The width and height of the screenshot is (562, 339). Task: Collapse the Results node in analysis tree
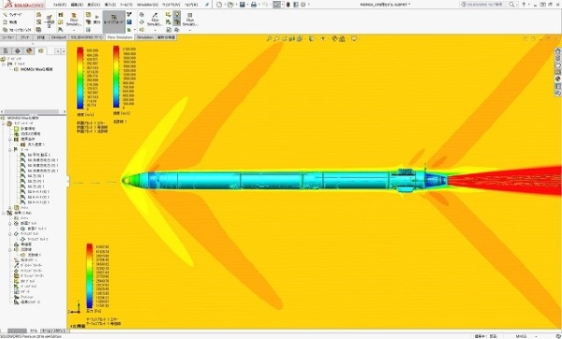pos(4,213)
